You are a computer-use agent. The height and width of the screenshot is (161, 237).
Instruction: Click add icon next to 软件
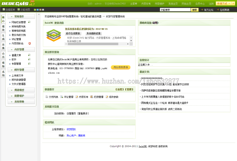[x=29, y=59]
